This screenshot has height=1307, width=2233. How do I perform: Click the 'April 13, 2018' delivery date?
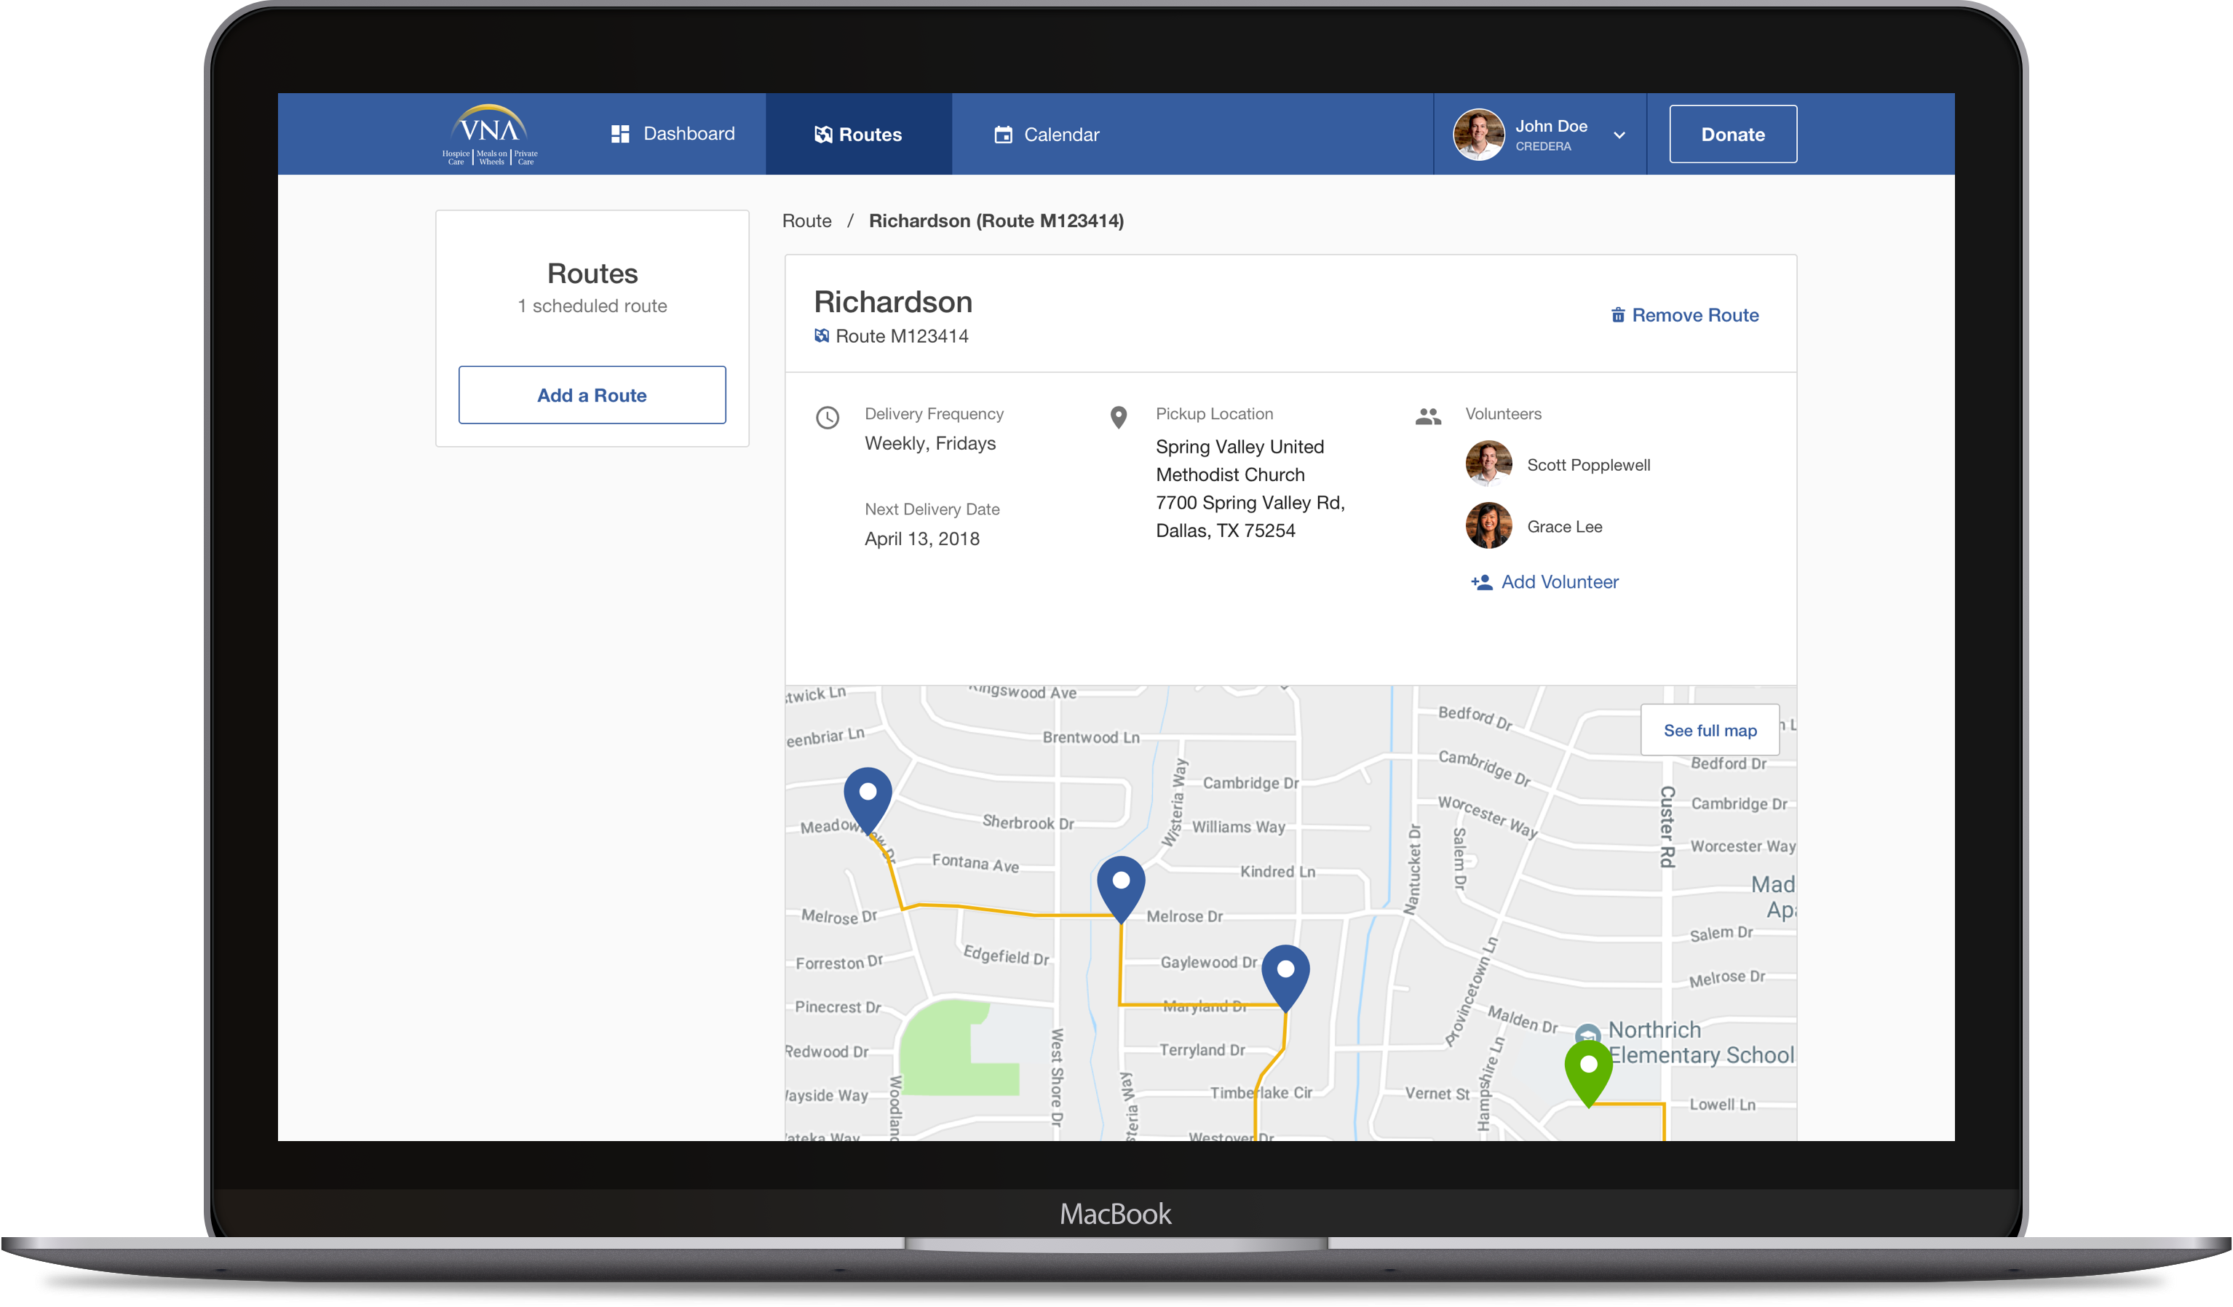point(921,538)
